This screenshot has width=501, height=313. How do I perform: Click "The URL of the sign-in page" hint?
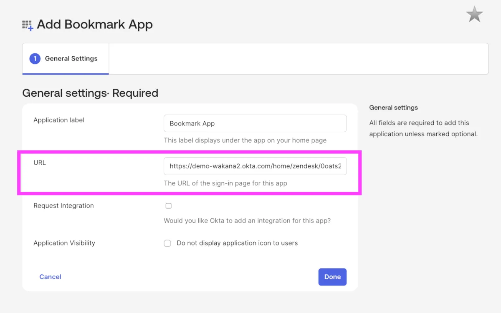coord(225,183)
